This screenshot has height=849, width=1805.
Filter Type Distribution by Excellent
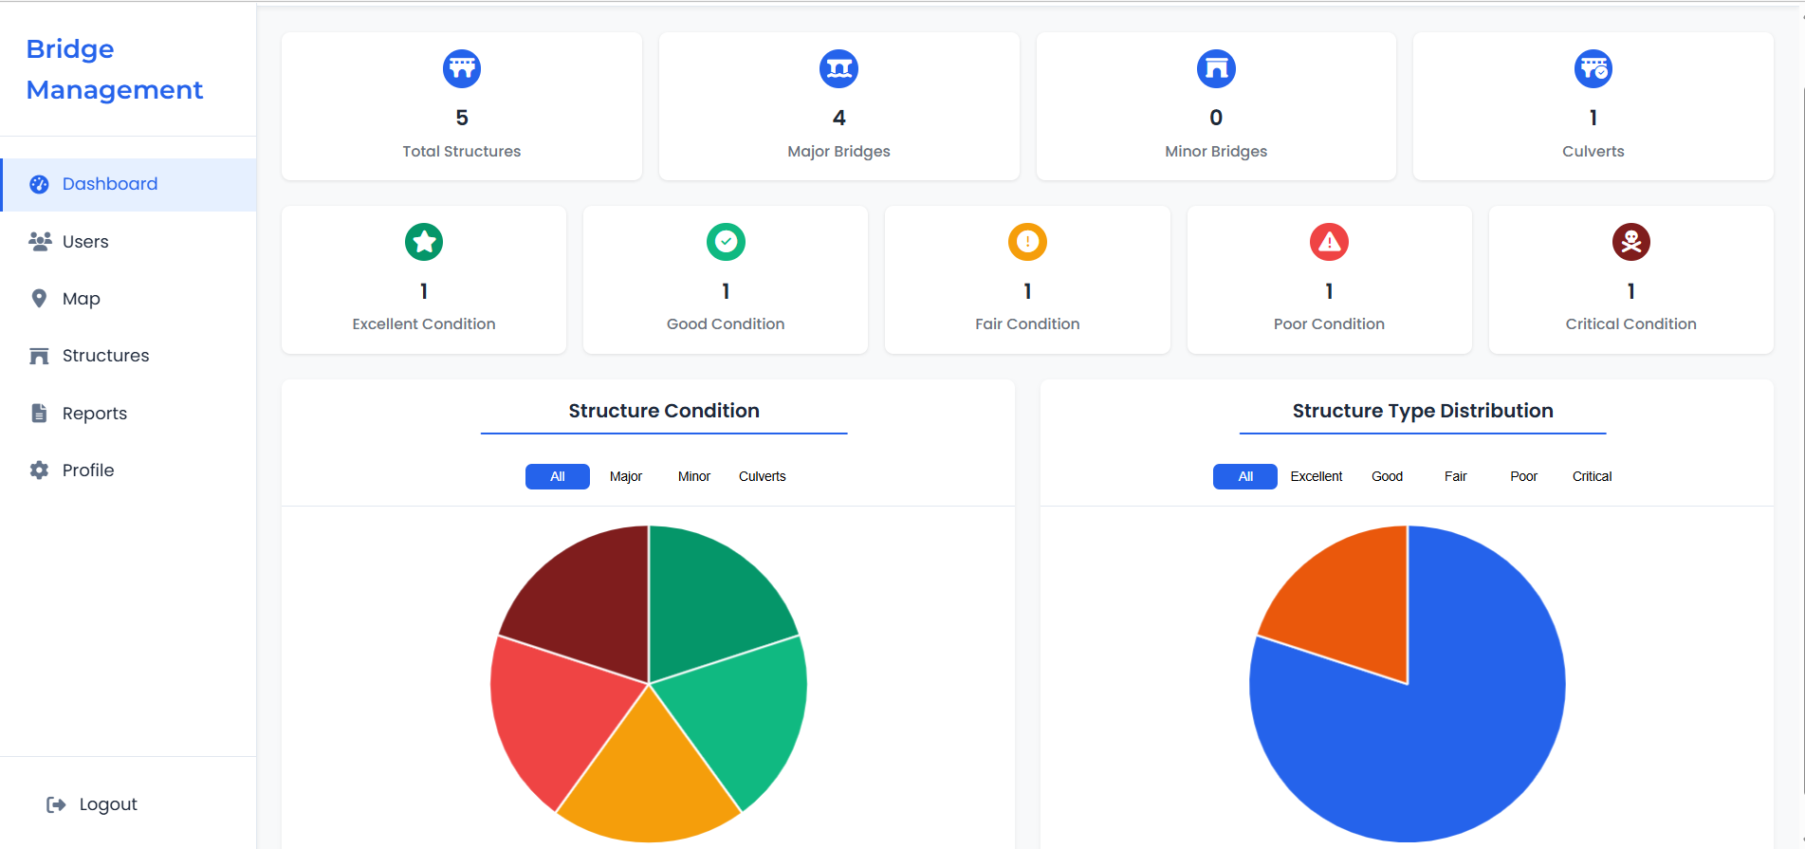click(1317, 476)
